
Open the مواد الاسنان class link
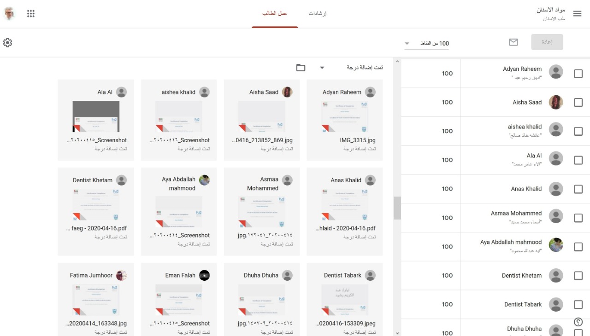551,10
